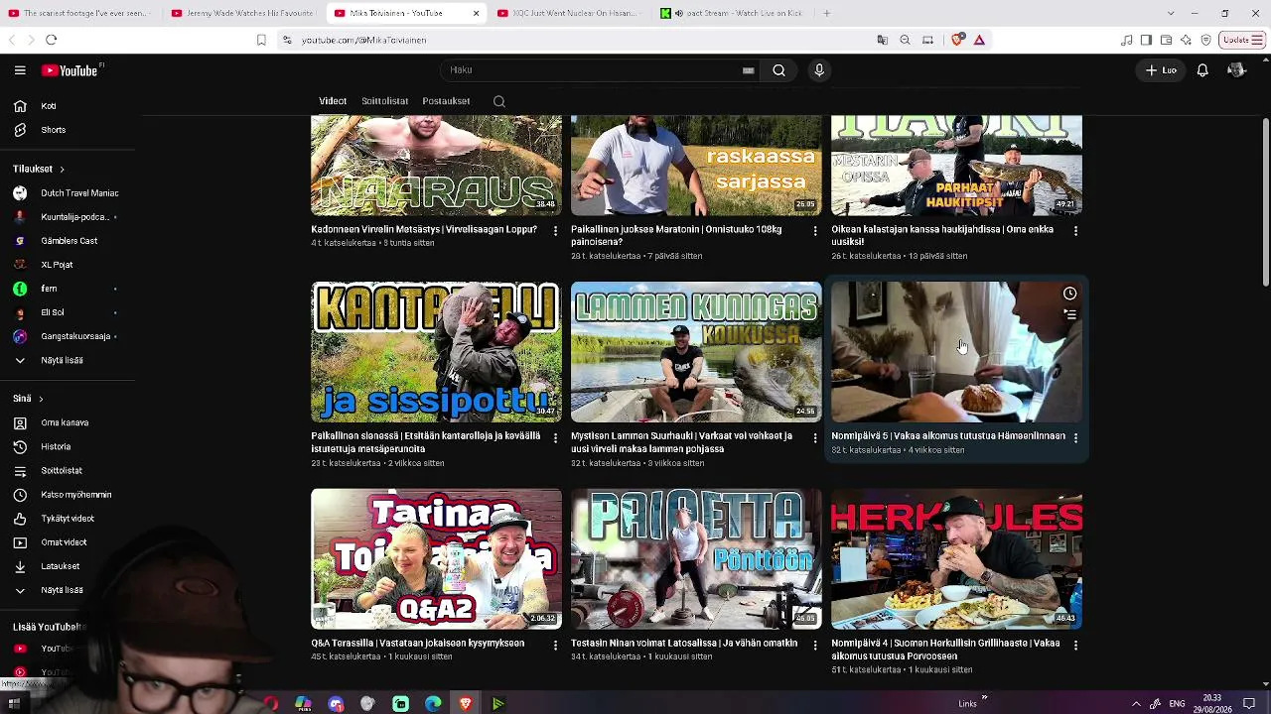Open the Tostaain Ninan voimat Latosalissa title
The width and height of the screenshot is (1271, 714).
(x=684, y=643)
